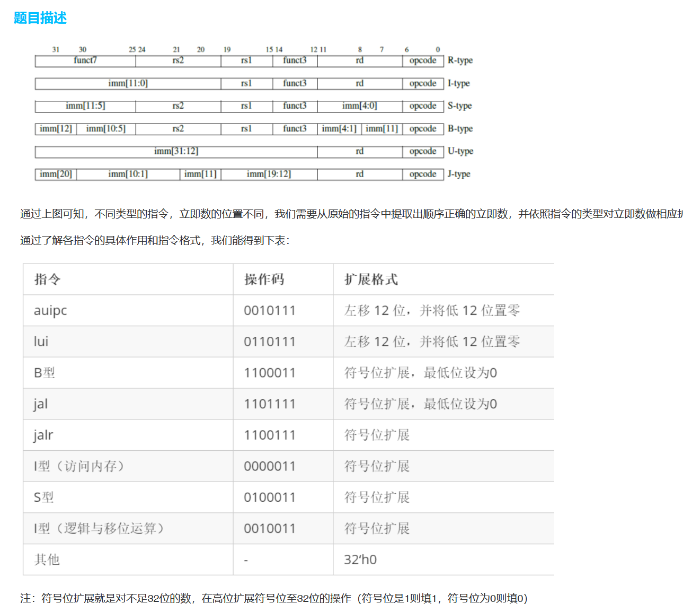Click the imm[31:12] field in the U-type row
Image resolution: width=683 pixels, height=612 pixels.
(176, 151)
